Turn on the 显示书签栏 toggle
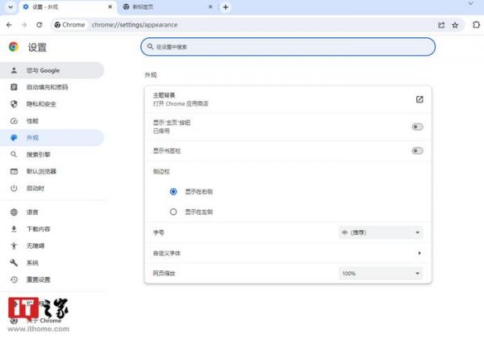Viewport: 484px width, 339px height. 417,151
